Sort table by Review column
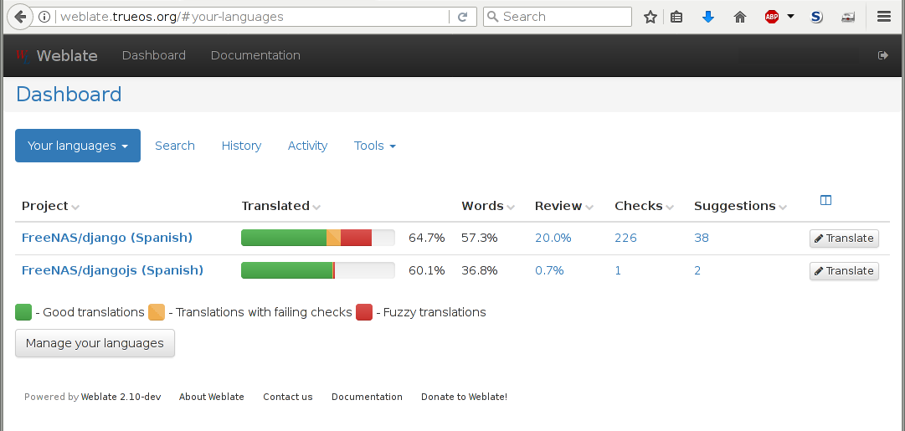Image resolution: width=905 pixels, height=431 pixels. click(564, 206)
